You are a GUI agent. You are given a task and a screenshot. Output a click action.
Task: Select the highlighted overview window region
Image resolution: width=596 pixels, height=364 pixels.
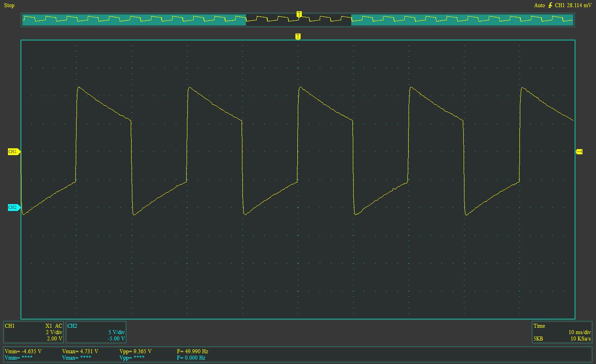click(299, 20)
